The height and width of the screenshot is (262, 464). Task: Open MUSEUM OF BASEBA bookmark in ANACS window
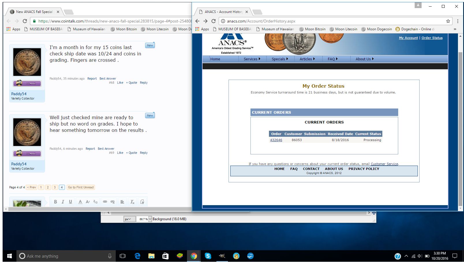[232, 29]
